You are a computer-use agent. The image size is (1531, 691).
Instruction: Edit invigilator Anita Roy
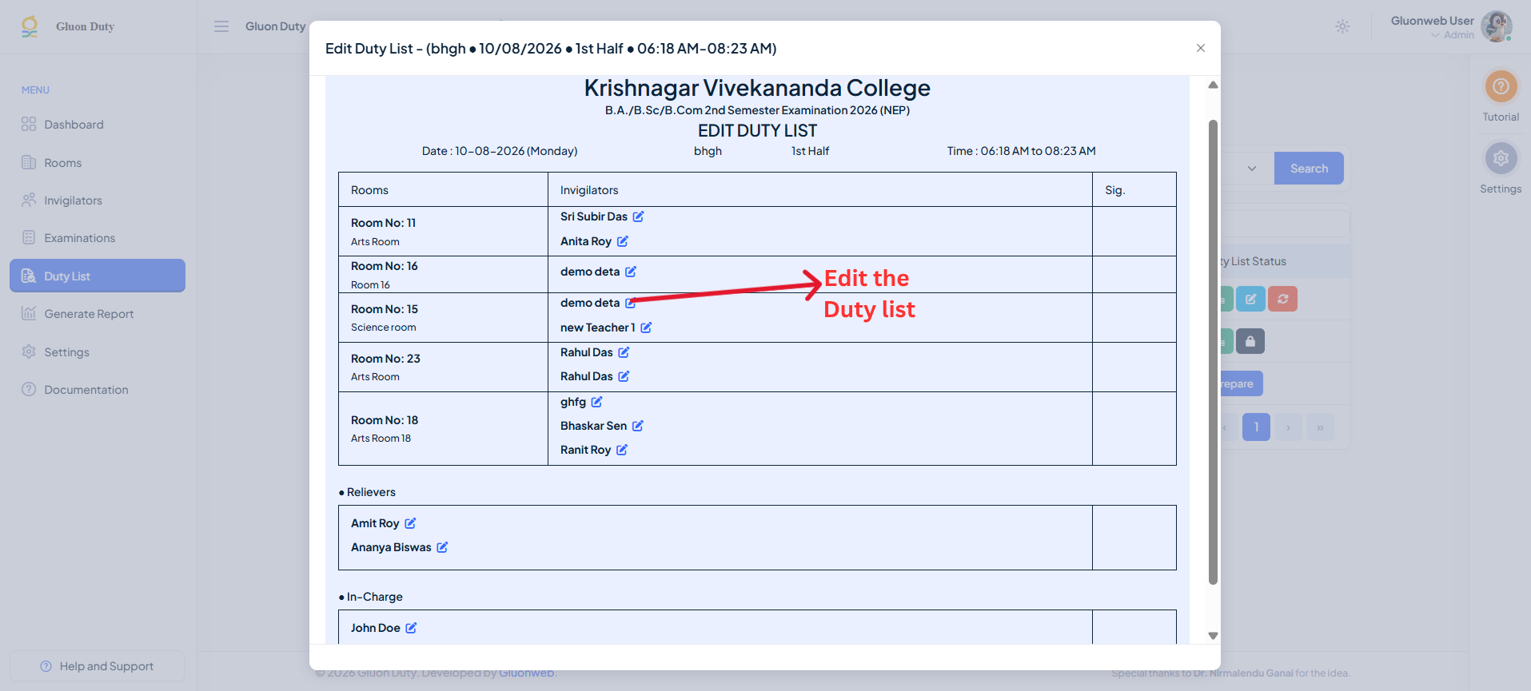622,241
